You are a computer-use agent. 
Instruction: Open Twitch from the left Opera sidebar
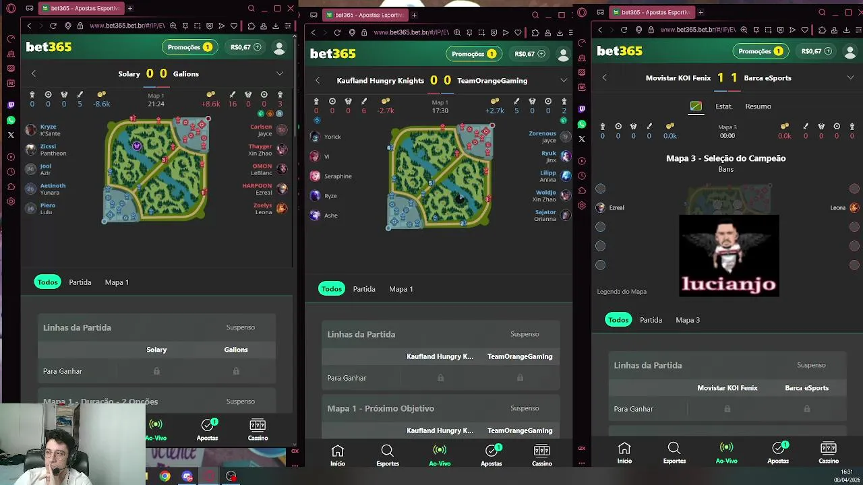pos(11,105)
